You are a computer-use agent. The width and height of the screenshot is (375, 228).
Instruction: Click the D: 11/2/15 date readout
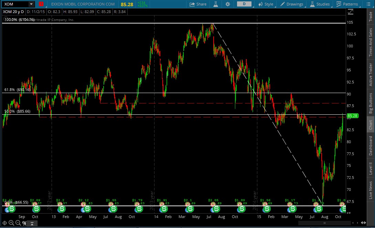click(x=36, y=12)
